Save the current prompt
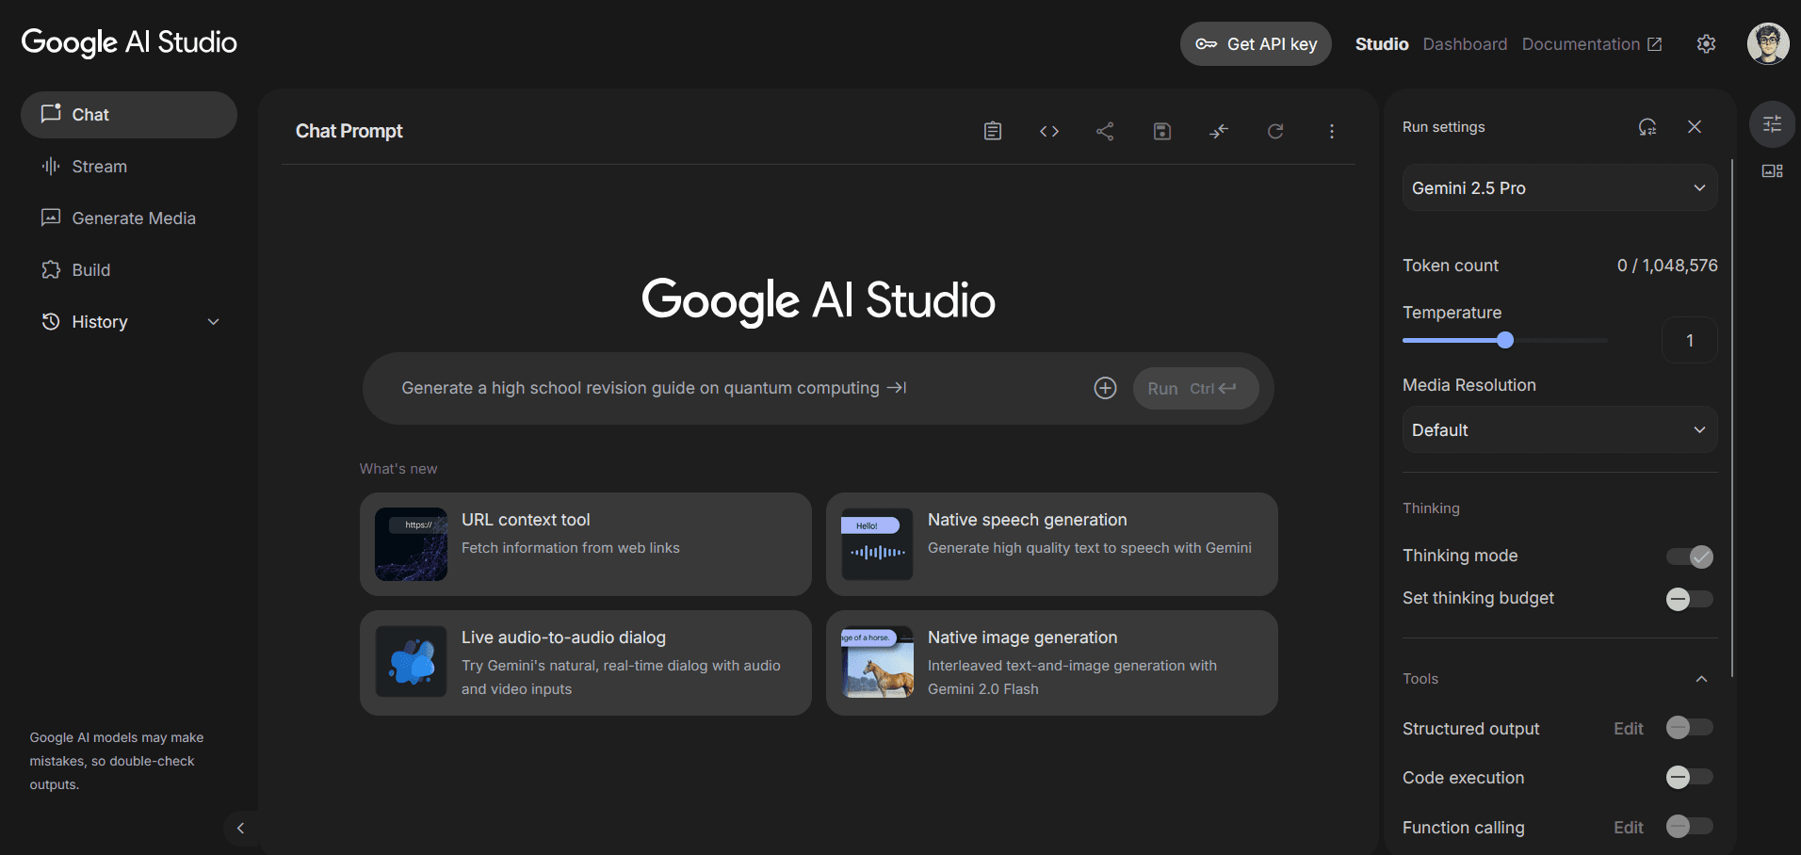 coord(1161,131)
